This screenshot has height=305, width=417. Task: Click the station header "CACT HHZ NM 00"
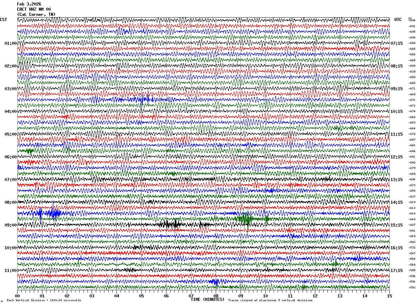pos(34,9)
